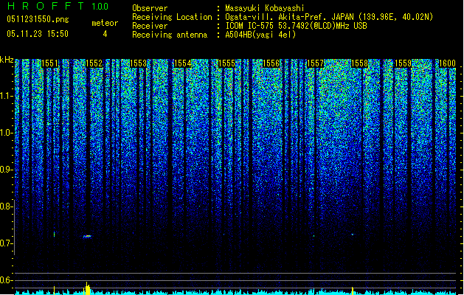
Task: Click the 1554 time marker
Action: tap(183, 63)
